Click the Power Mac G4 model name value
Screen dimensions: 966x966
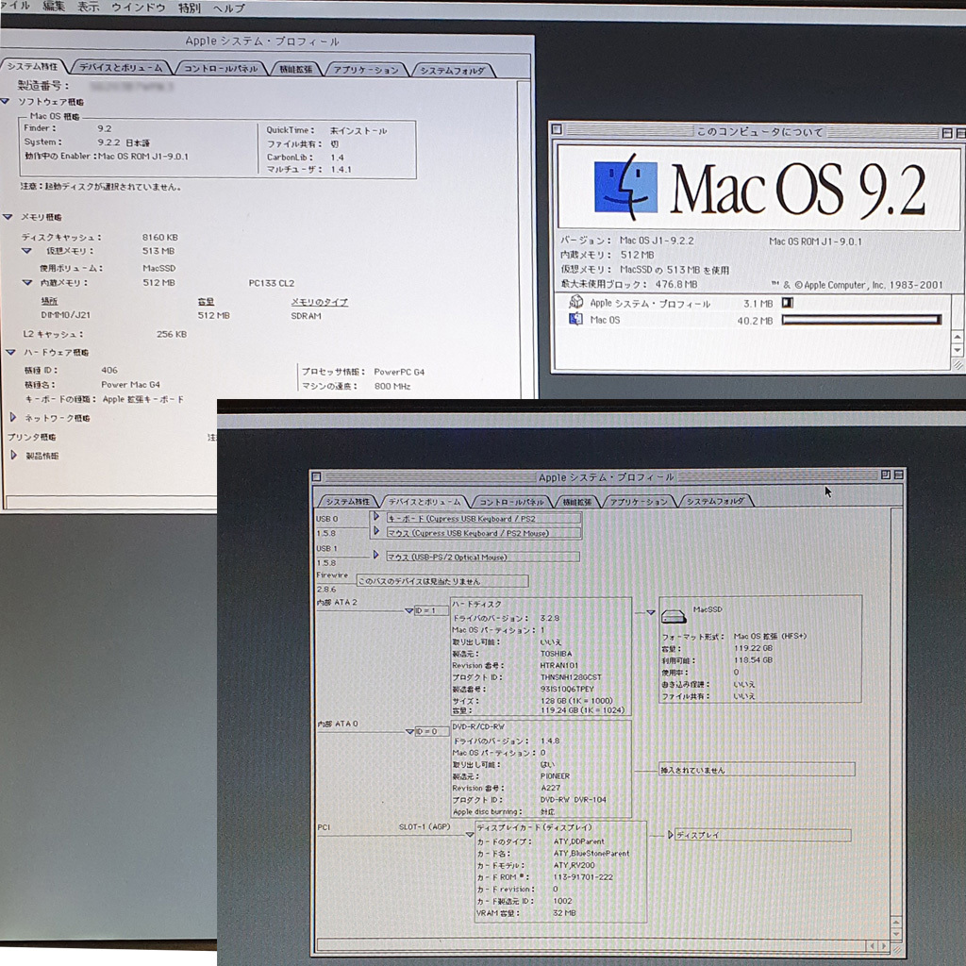[x=130, y=384]
